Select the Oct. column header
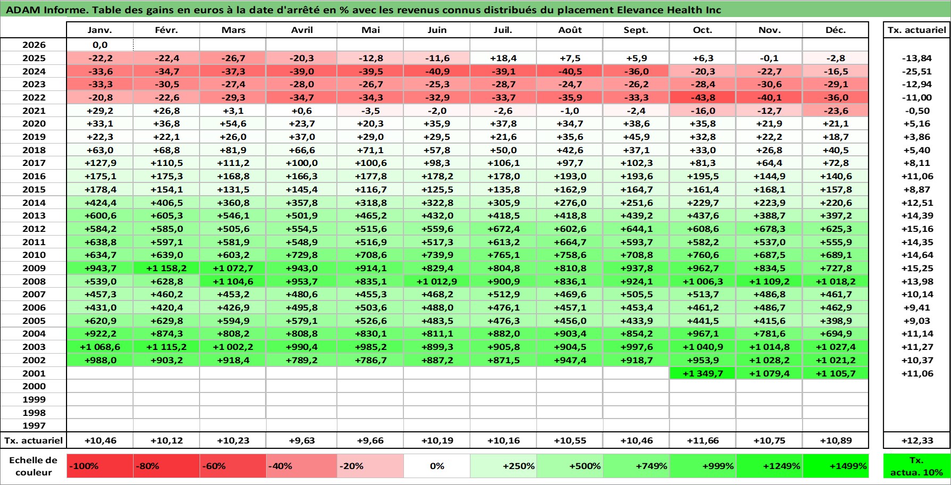Image resolution: width=951 pixels, height=485 pixels. coord(703,30)
